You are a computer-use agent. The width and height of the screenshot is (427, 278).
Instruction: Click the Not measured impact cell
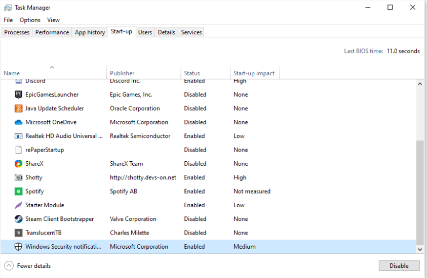[252, 191]
